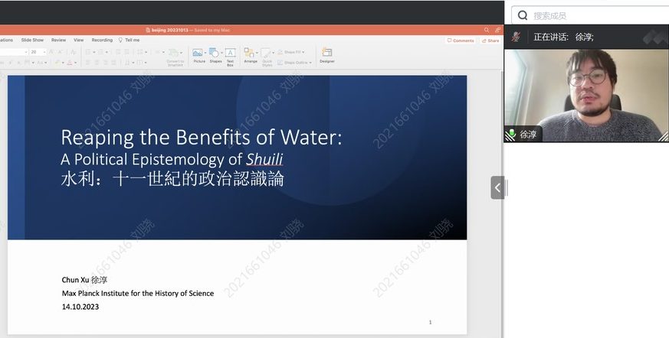Screen dimensions: 669x338
Task: Click the Comments button
Action: (461, 41)
